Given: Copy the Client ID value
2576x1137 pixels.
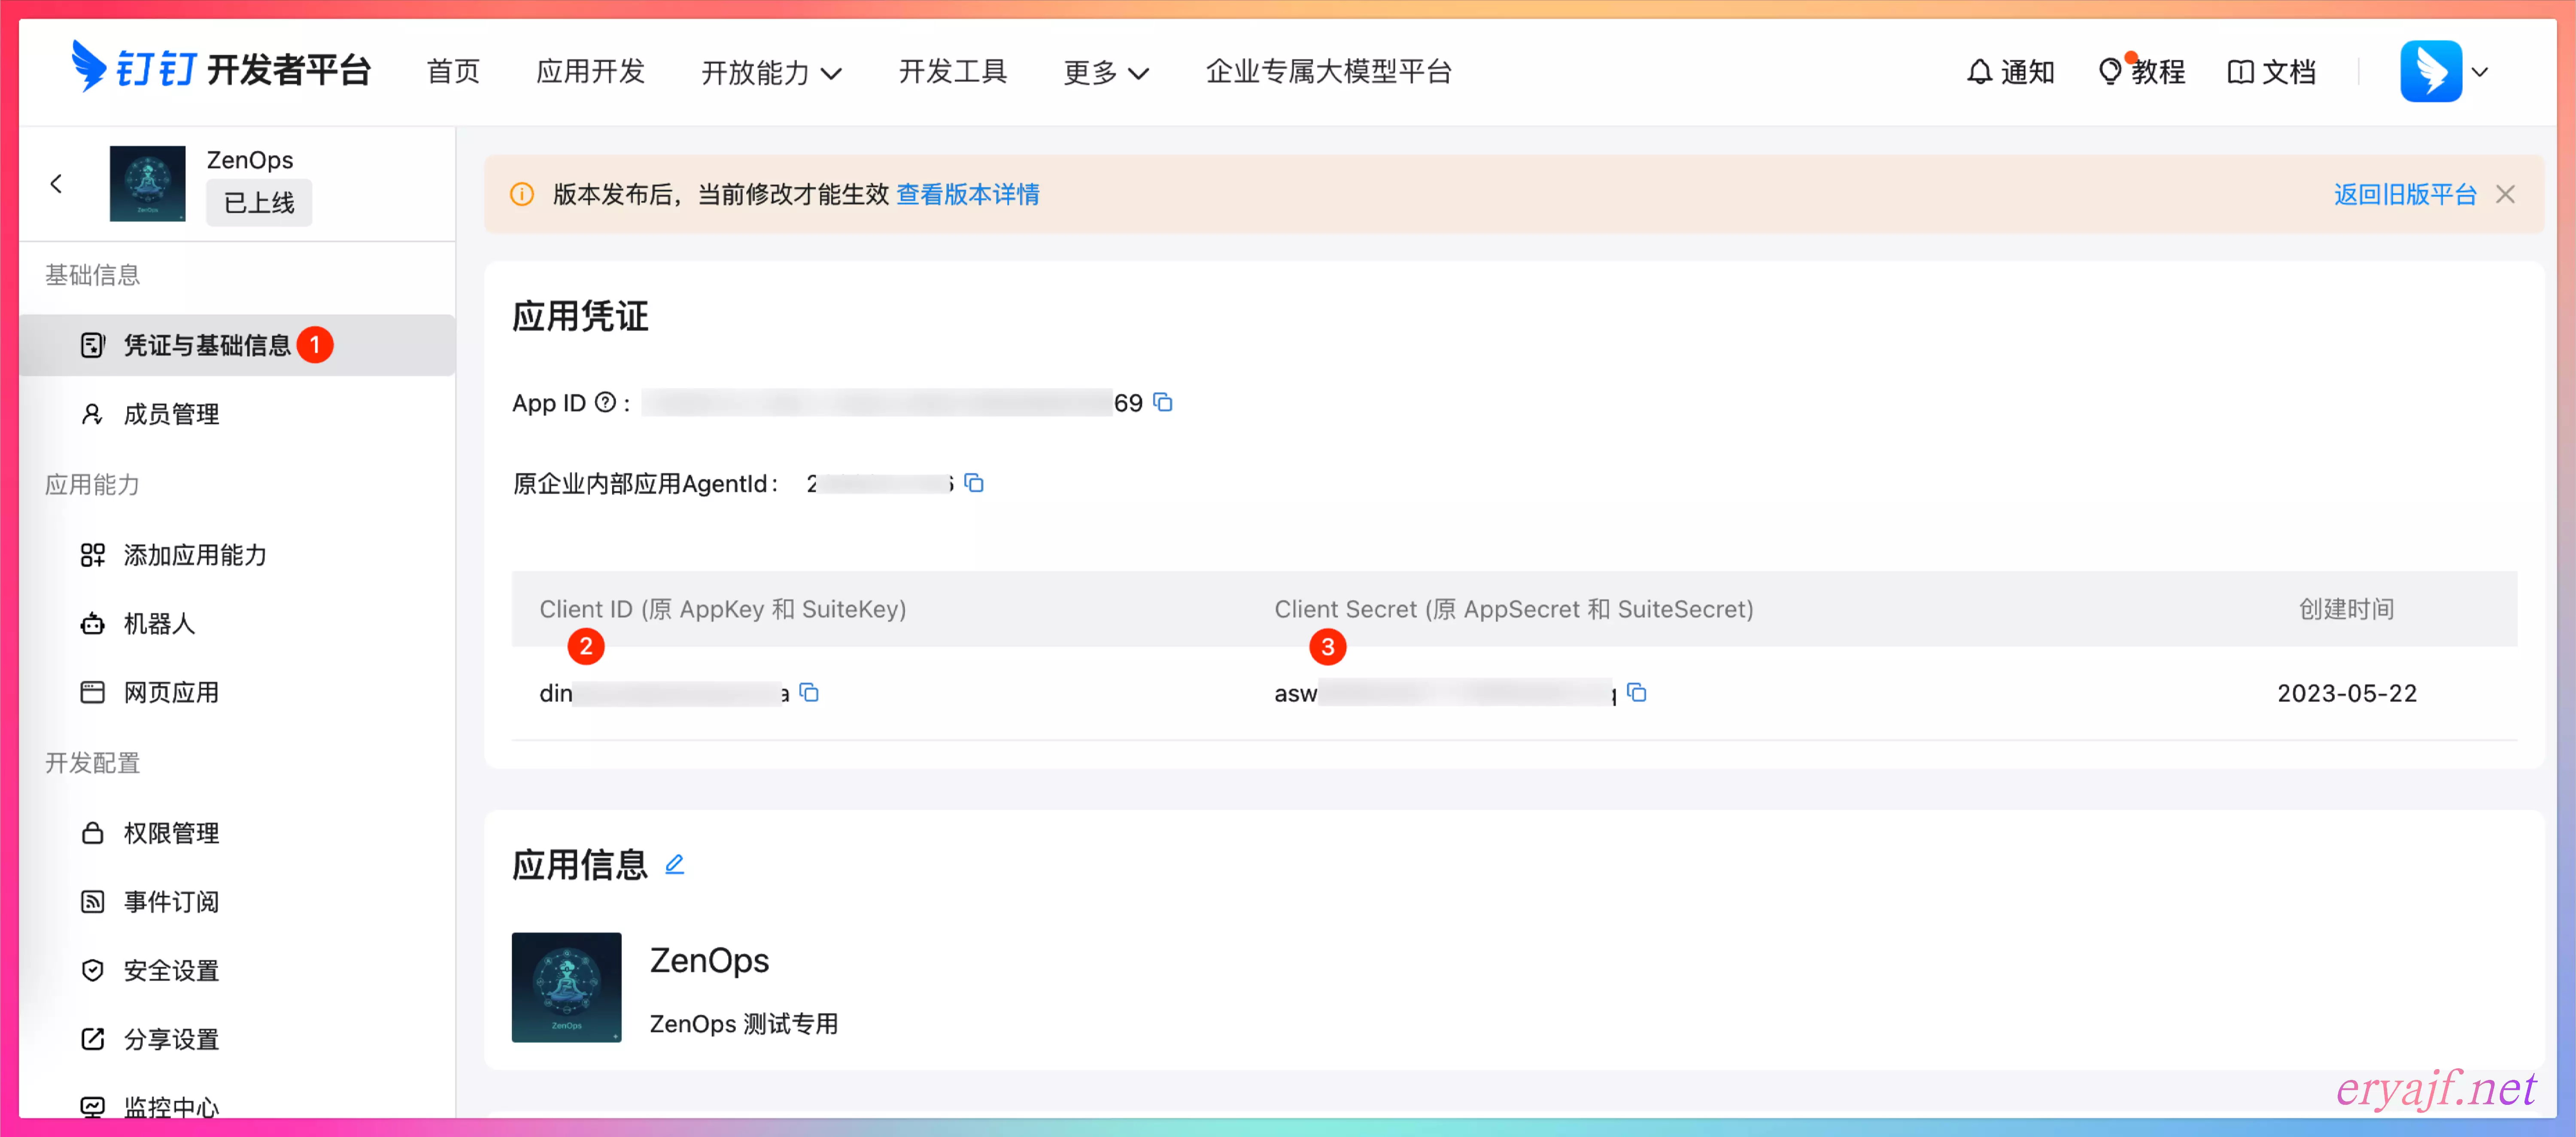Looking at the screenshot, I should click(809, 693).
